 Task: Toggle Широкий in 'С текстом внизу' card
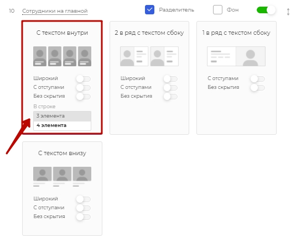pyautogui.click(x=84, y=199)
